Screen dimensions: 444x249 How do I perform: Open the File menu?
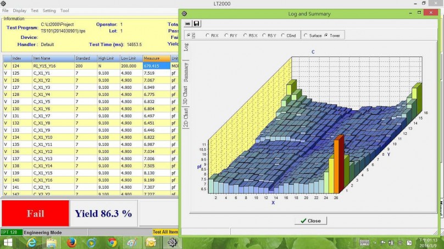click(5, 10)
